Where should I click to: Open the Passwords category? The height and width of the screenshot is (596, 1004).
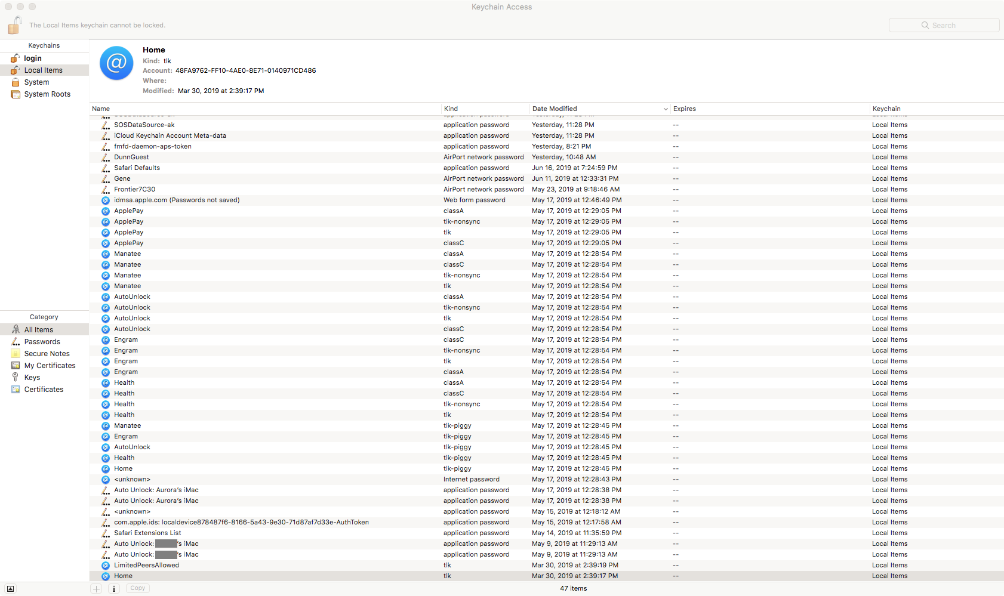click(42, 341)
